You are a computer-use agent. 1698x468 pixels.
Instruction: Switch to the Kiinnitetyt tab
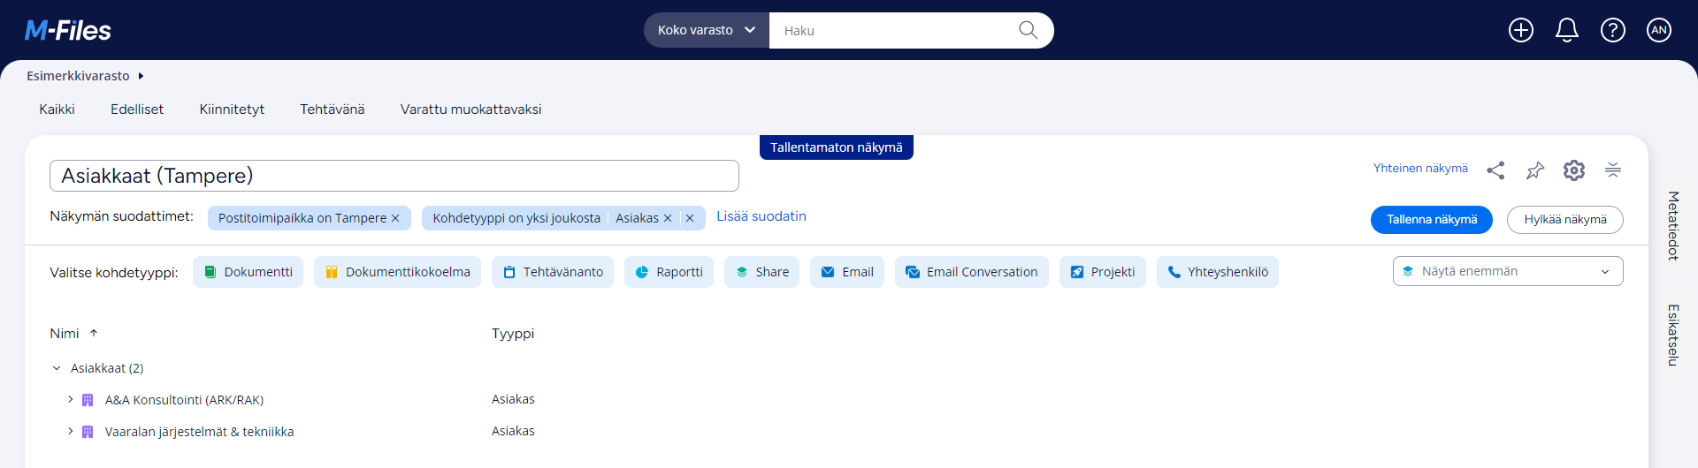point(232,109)
